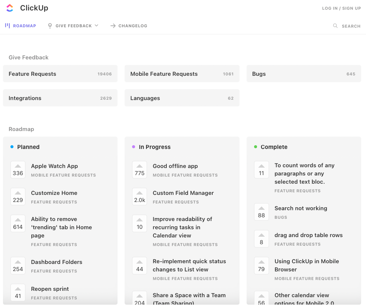Screen dimensions: 366x308
Task: Open the Search not working post
Action: (301, 208)
